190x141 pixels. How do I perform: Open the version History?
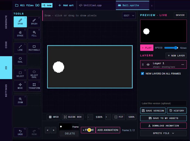click(177, 111)
